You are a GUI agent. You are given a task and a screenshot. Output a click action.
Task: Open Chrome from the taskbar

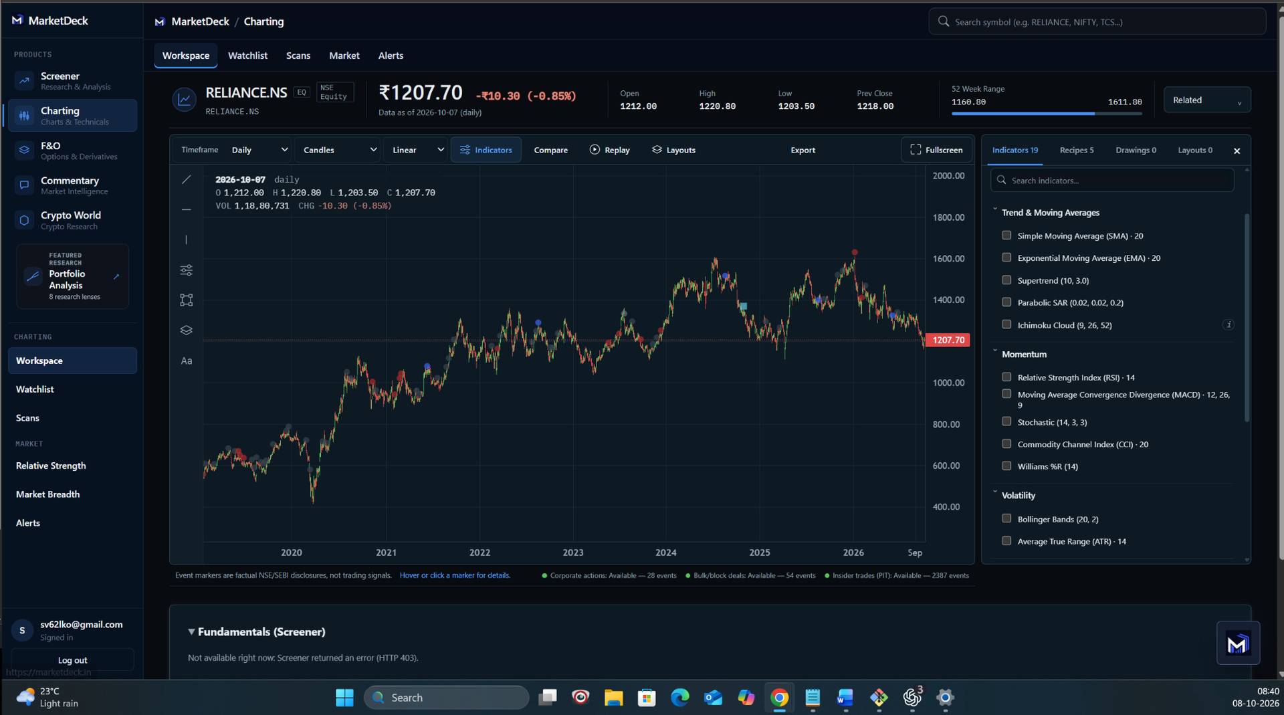coord(779,698)
